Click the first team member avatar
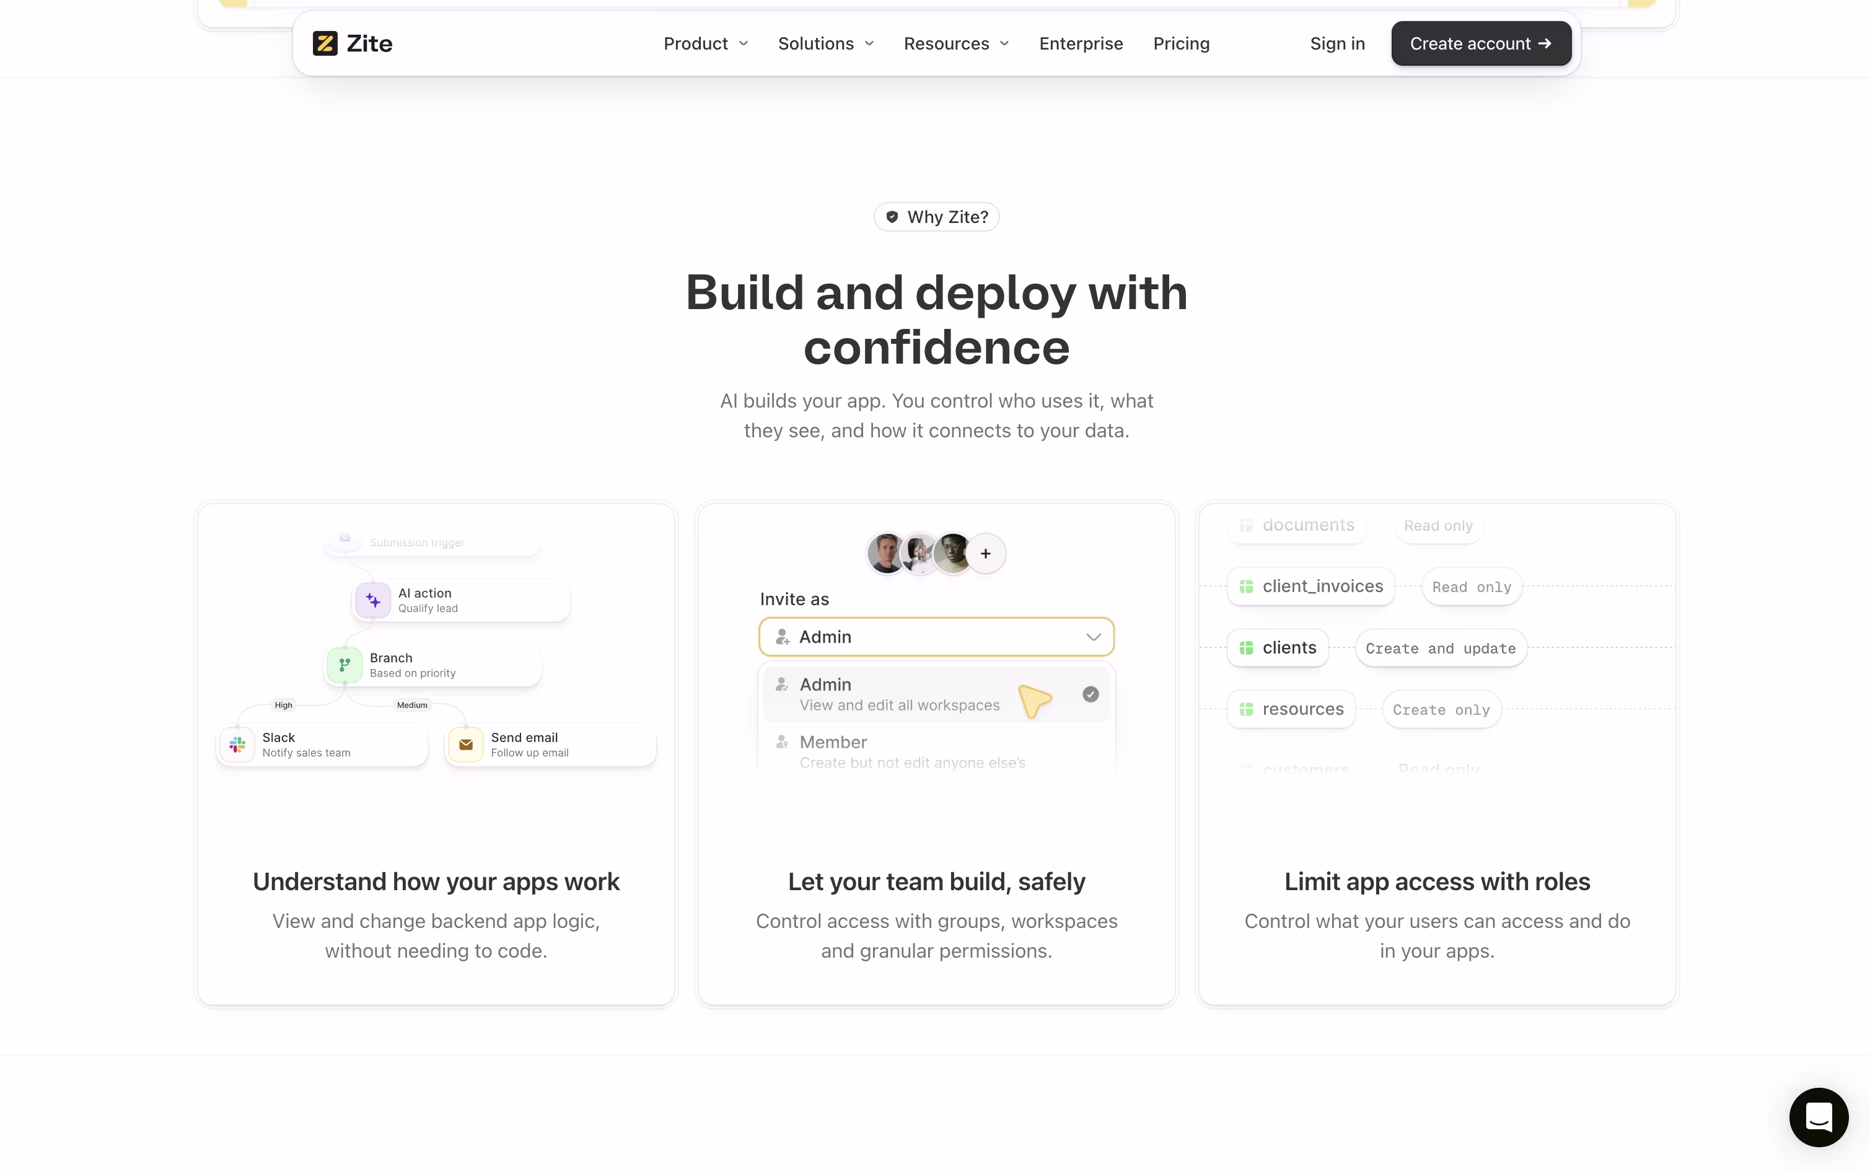The height and width of the screenshot is (1172, 1870). coord(886,553)
